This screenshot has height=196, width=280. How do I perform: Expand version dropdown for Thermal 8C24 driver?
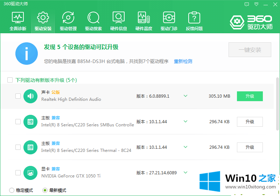[x=185, y=147]
